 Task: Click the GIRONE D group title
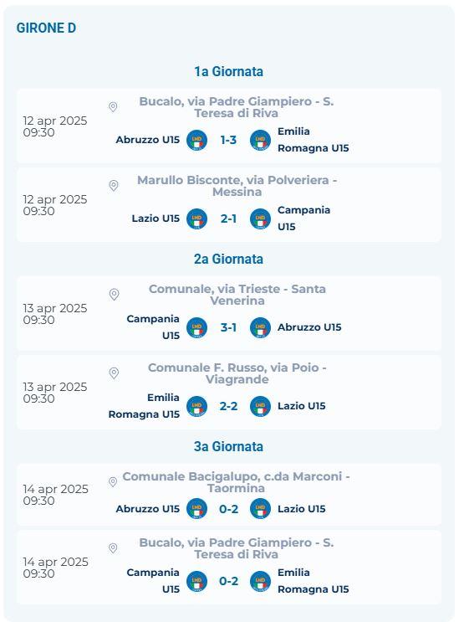click(46, 28)
